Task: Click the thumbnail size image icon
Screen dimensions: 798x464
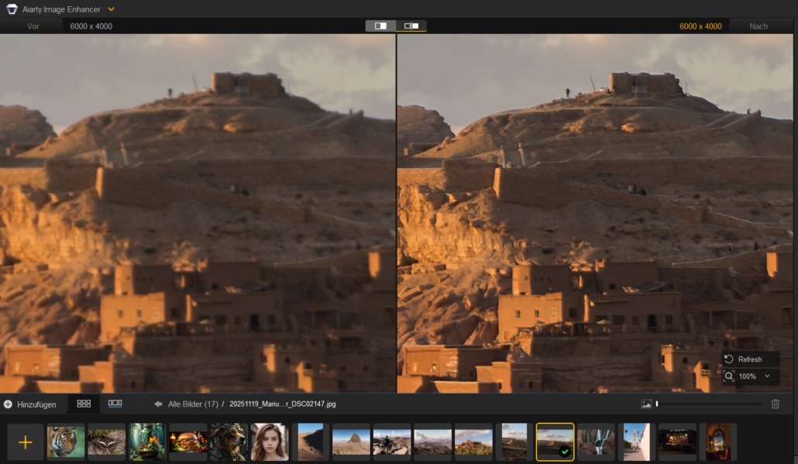Action: click(x=646, y=404)
